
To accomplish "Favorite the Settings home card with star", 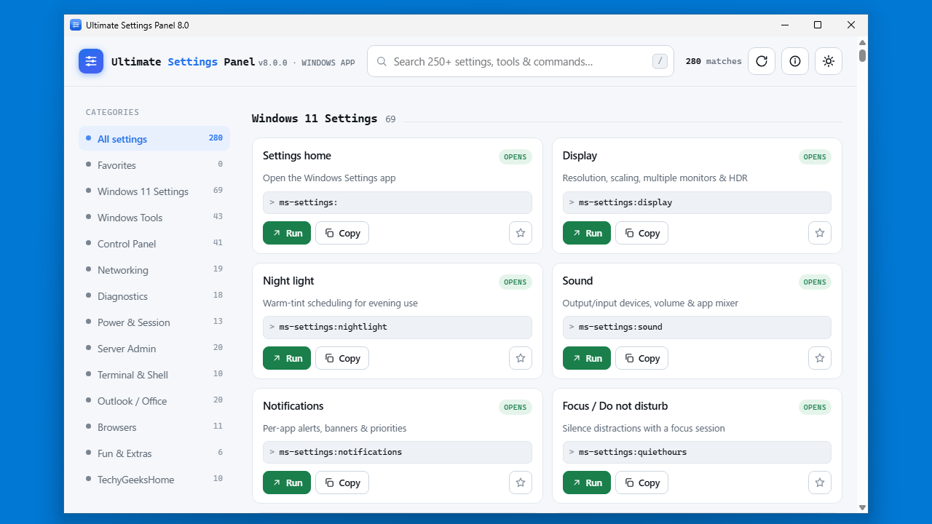I will 521,233.
